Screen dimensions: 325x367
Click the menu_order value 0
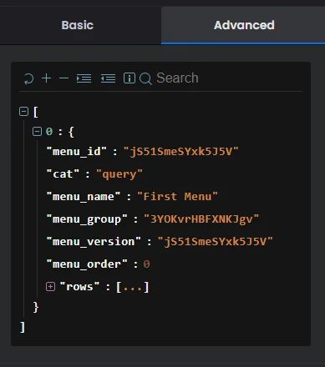147,264
